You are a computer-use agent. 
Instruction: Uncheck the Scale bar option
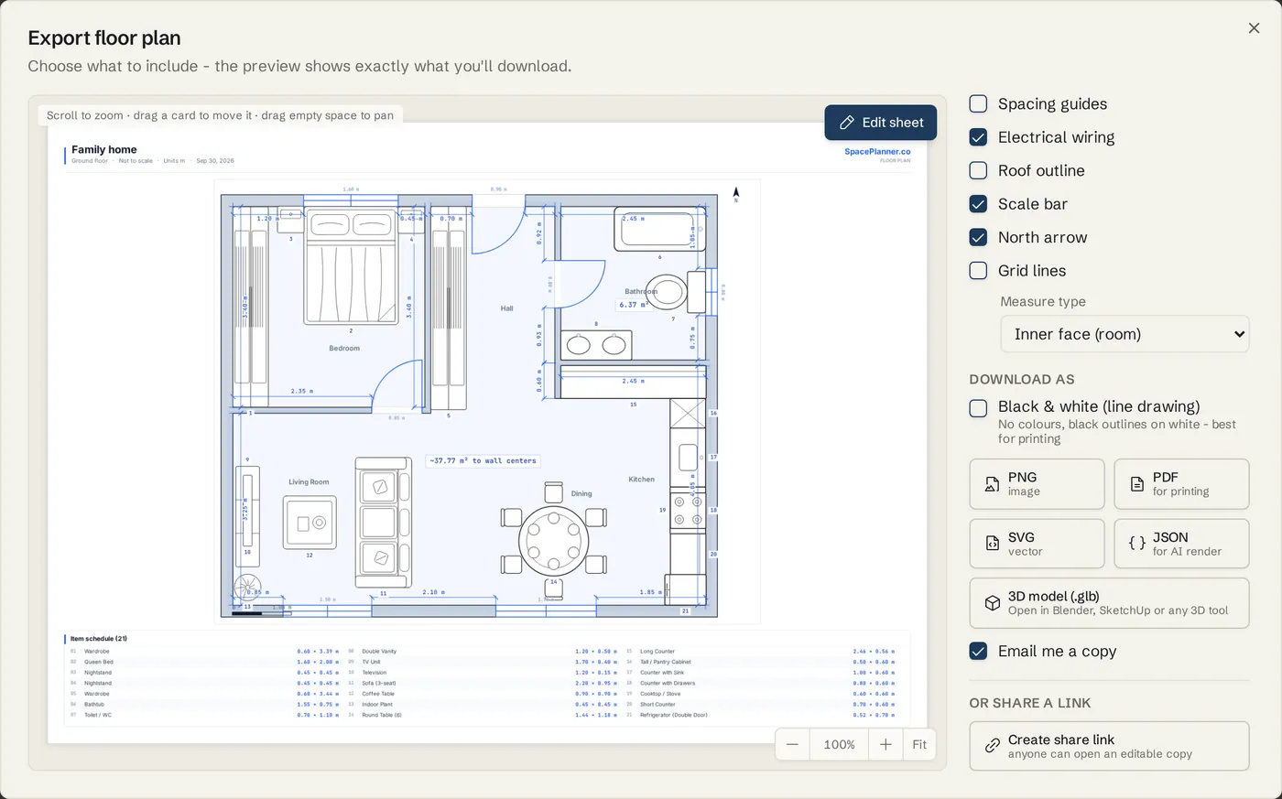(x=978, y=204)
